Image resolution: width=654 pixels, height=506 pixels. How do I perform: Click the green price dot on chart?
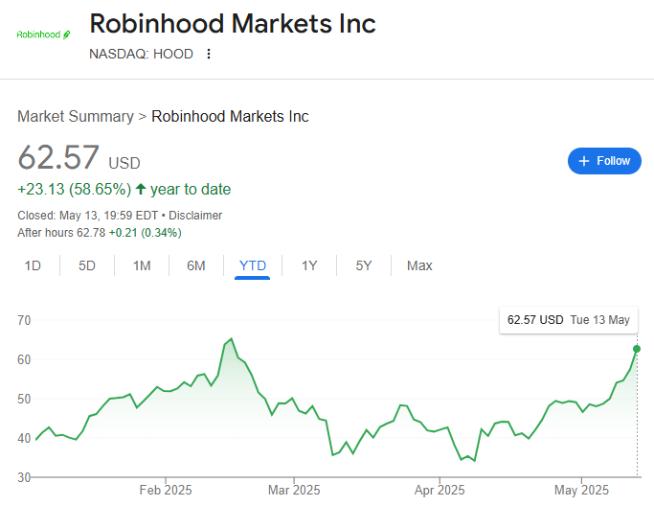[637, 349]
